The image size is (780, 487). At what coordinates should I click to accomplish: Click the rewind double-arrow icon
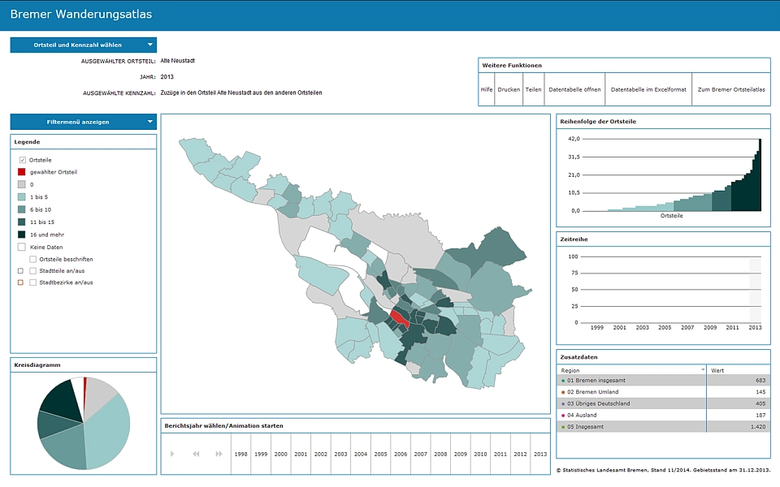[x=196, y=454]
